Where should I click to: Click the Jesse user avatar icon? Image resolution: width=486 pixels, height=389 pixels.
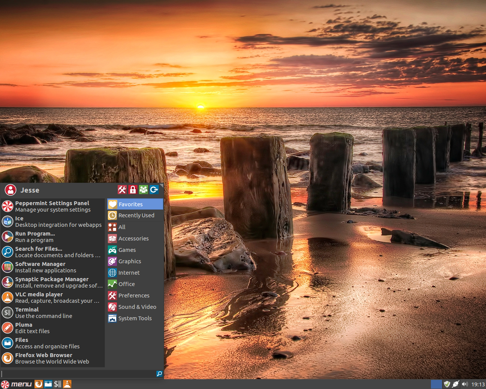point(11,190)
